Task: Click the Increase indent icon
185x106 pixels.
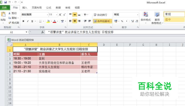Action: (x=90, y=21)
